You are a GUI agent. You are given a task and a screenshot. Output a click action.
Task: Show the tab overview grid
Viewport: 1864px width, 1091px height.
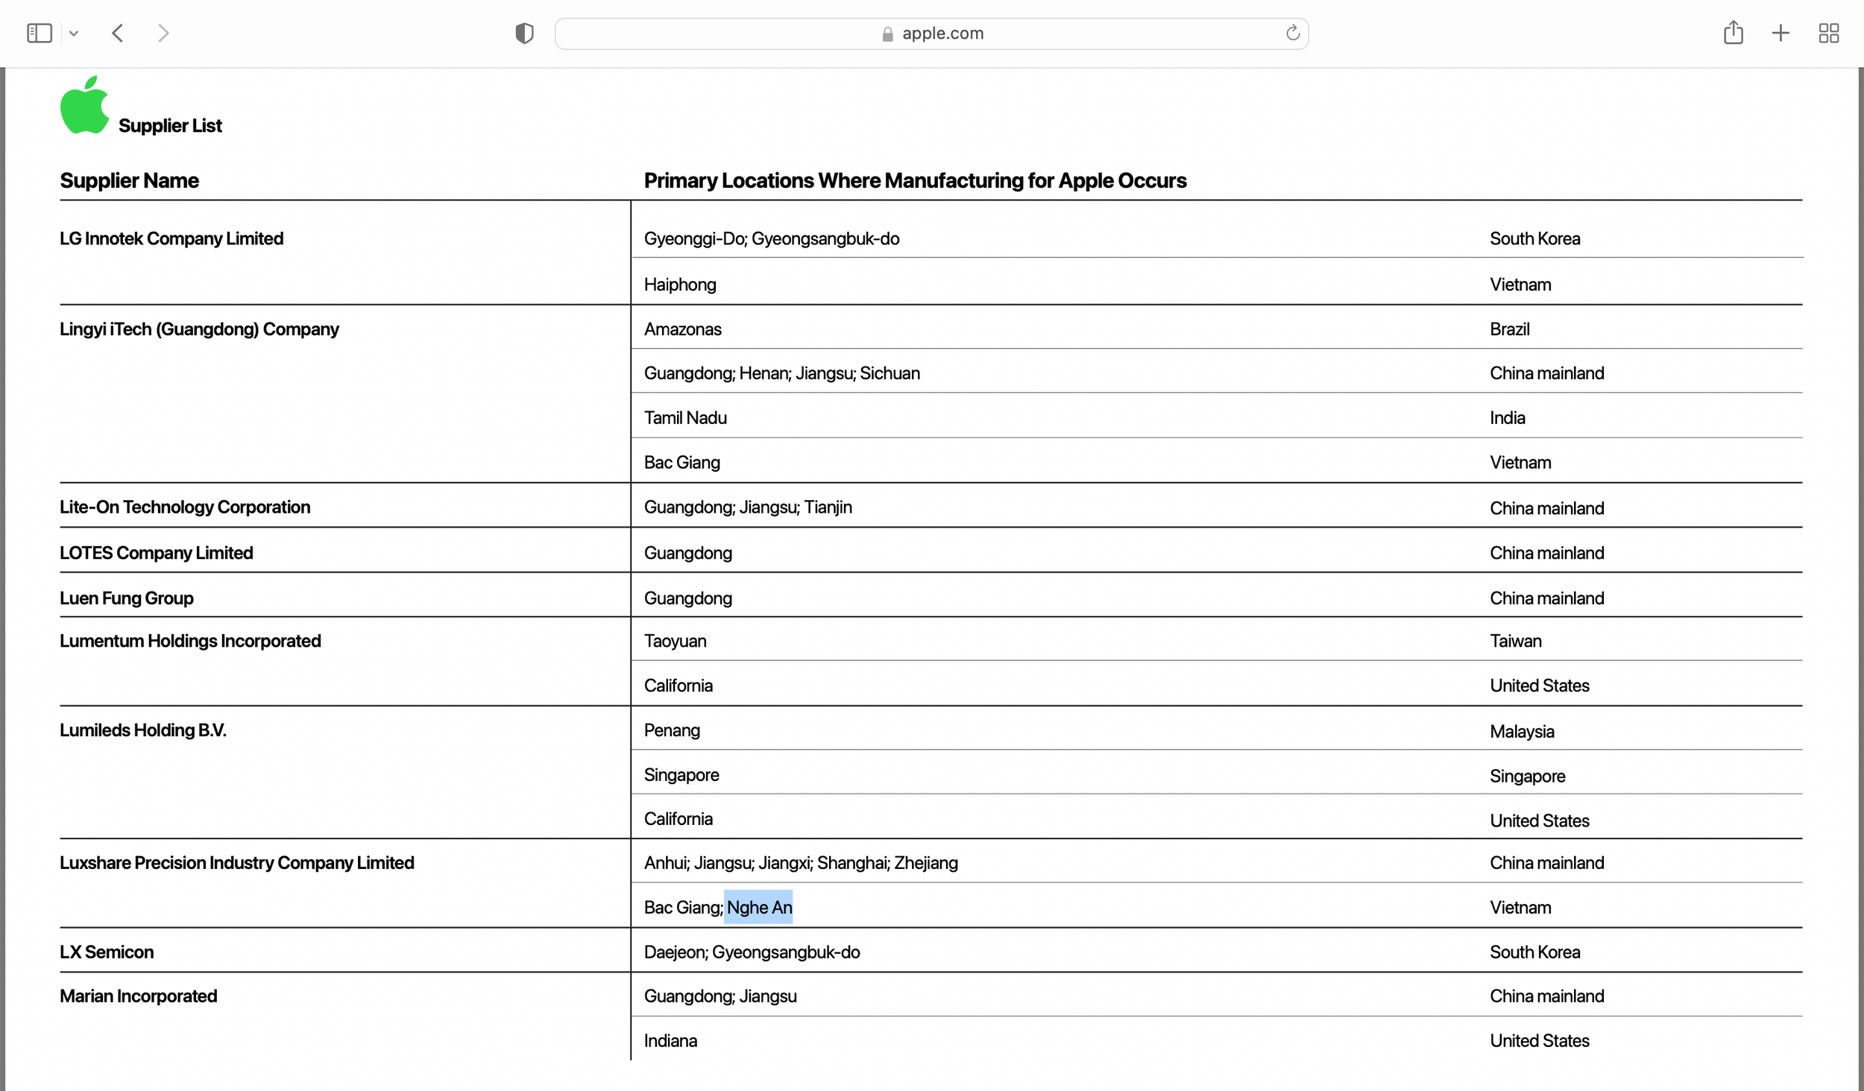(1829, 33)
